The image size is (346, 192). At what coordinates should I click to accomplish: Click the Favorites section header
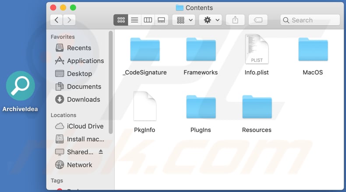point(63,37)
